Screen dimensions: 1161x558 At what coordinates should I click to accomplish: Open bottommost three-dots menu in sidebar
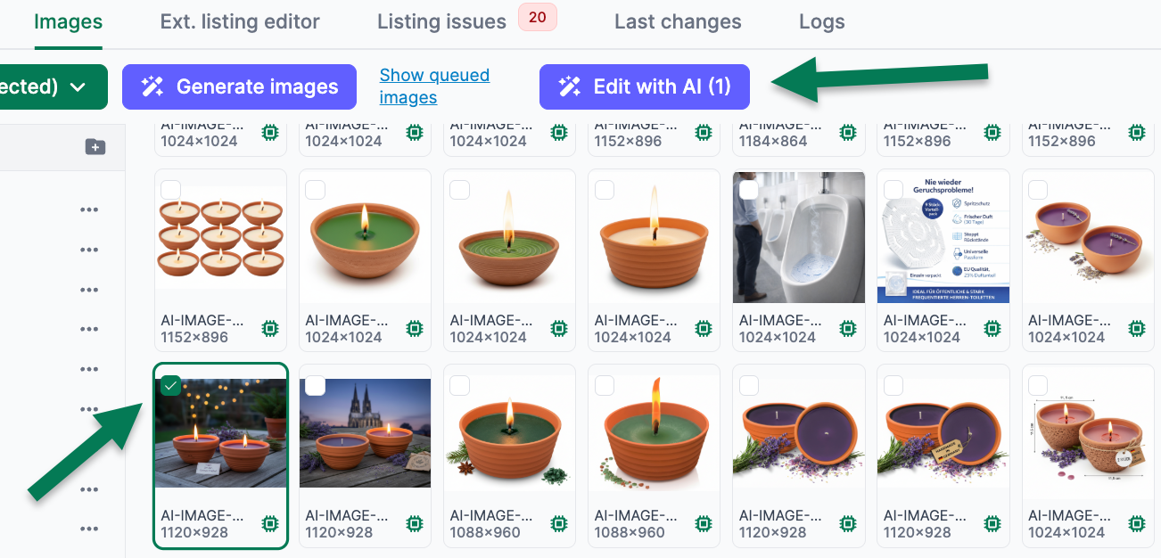89,529
